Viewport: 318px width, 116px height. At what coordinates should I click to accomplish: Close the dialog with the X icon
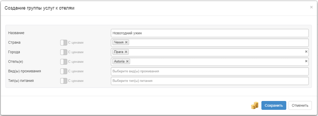(x=311, y=7)
